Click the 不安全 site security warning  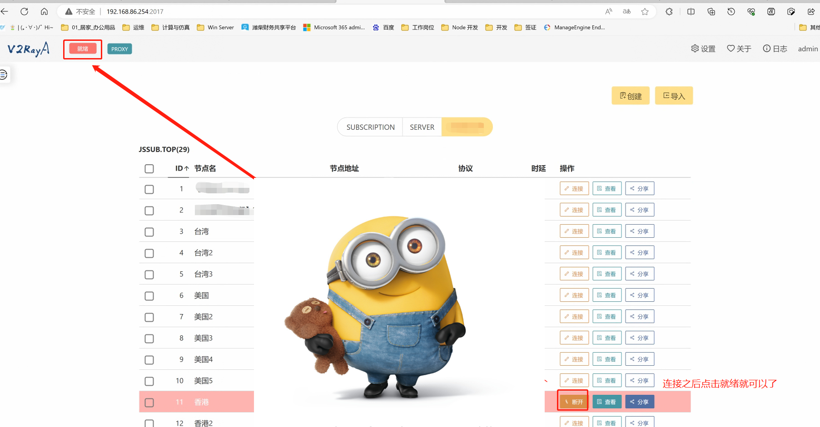(80, 11)
